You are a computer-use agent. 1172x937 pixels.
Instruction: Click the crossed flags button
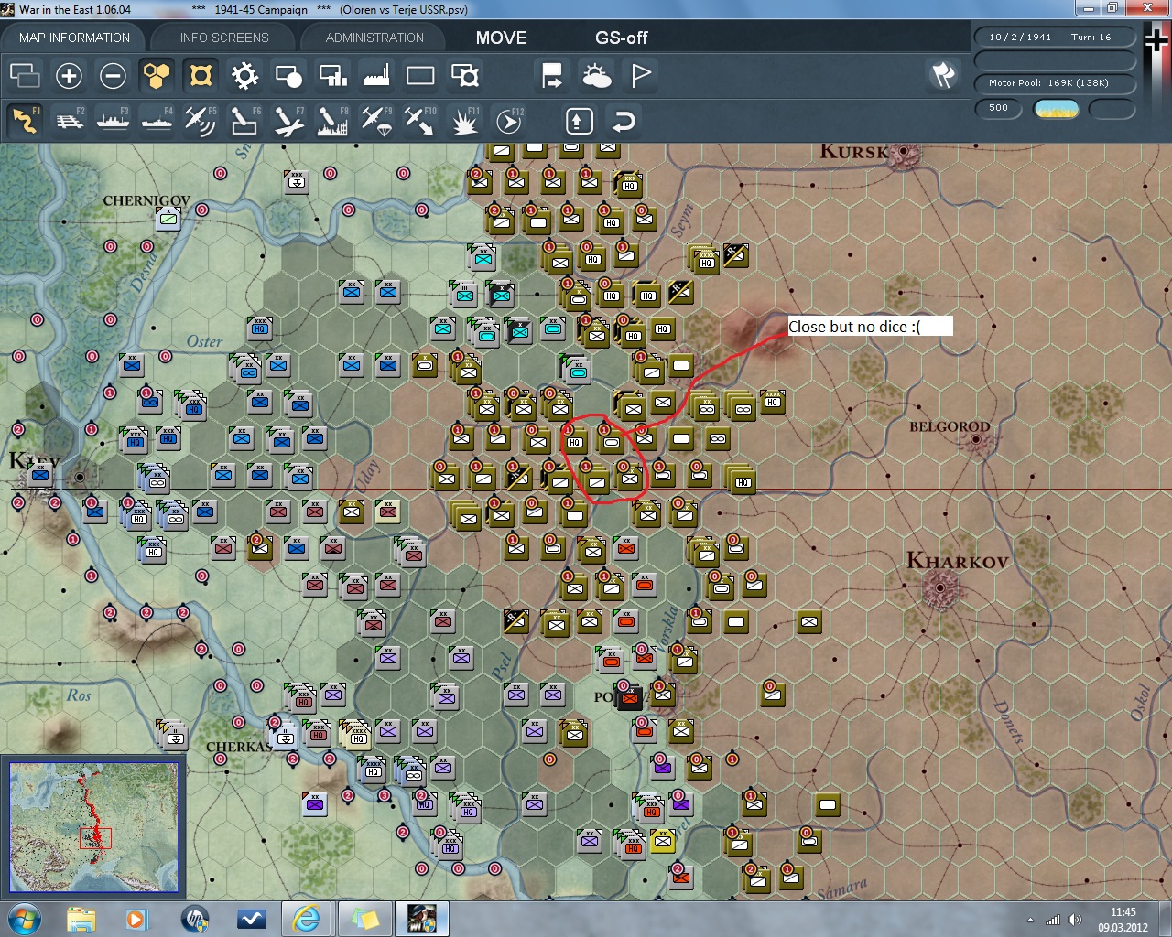point(943,75)
